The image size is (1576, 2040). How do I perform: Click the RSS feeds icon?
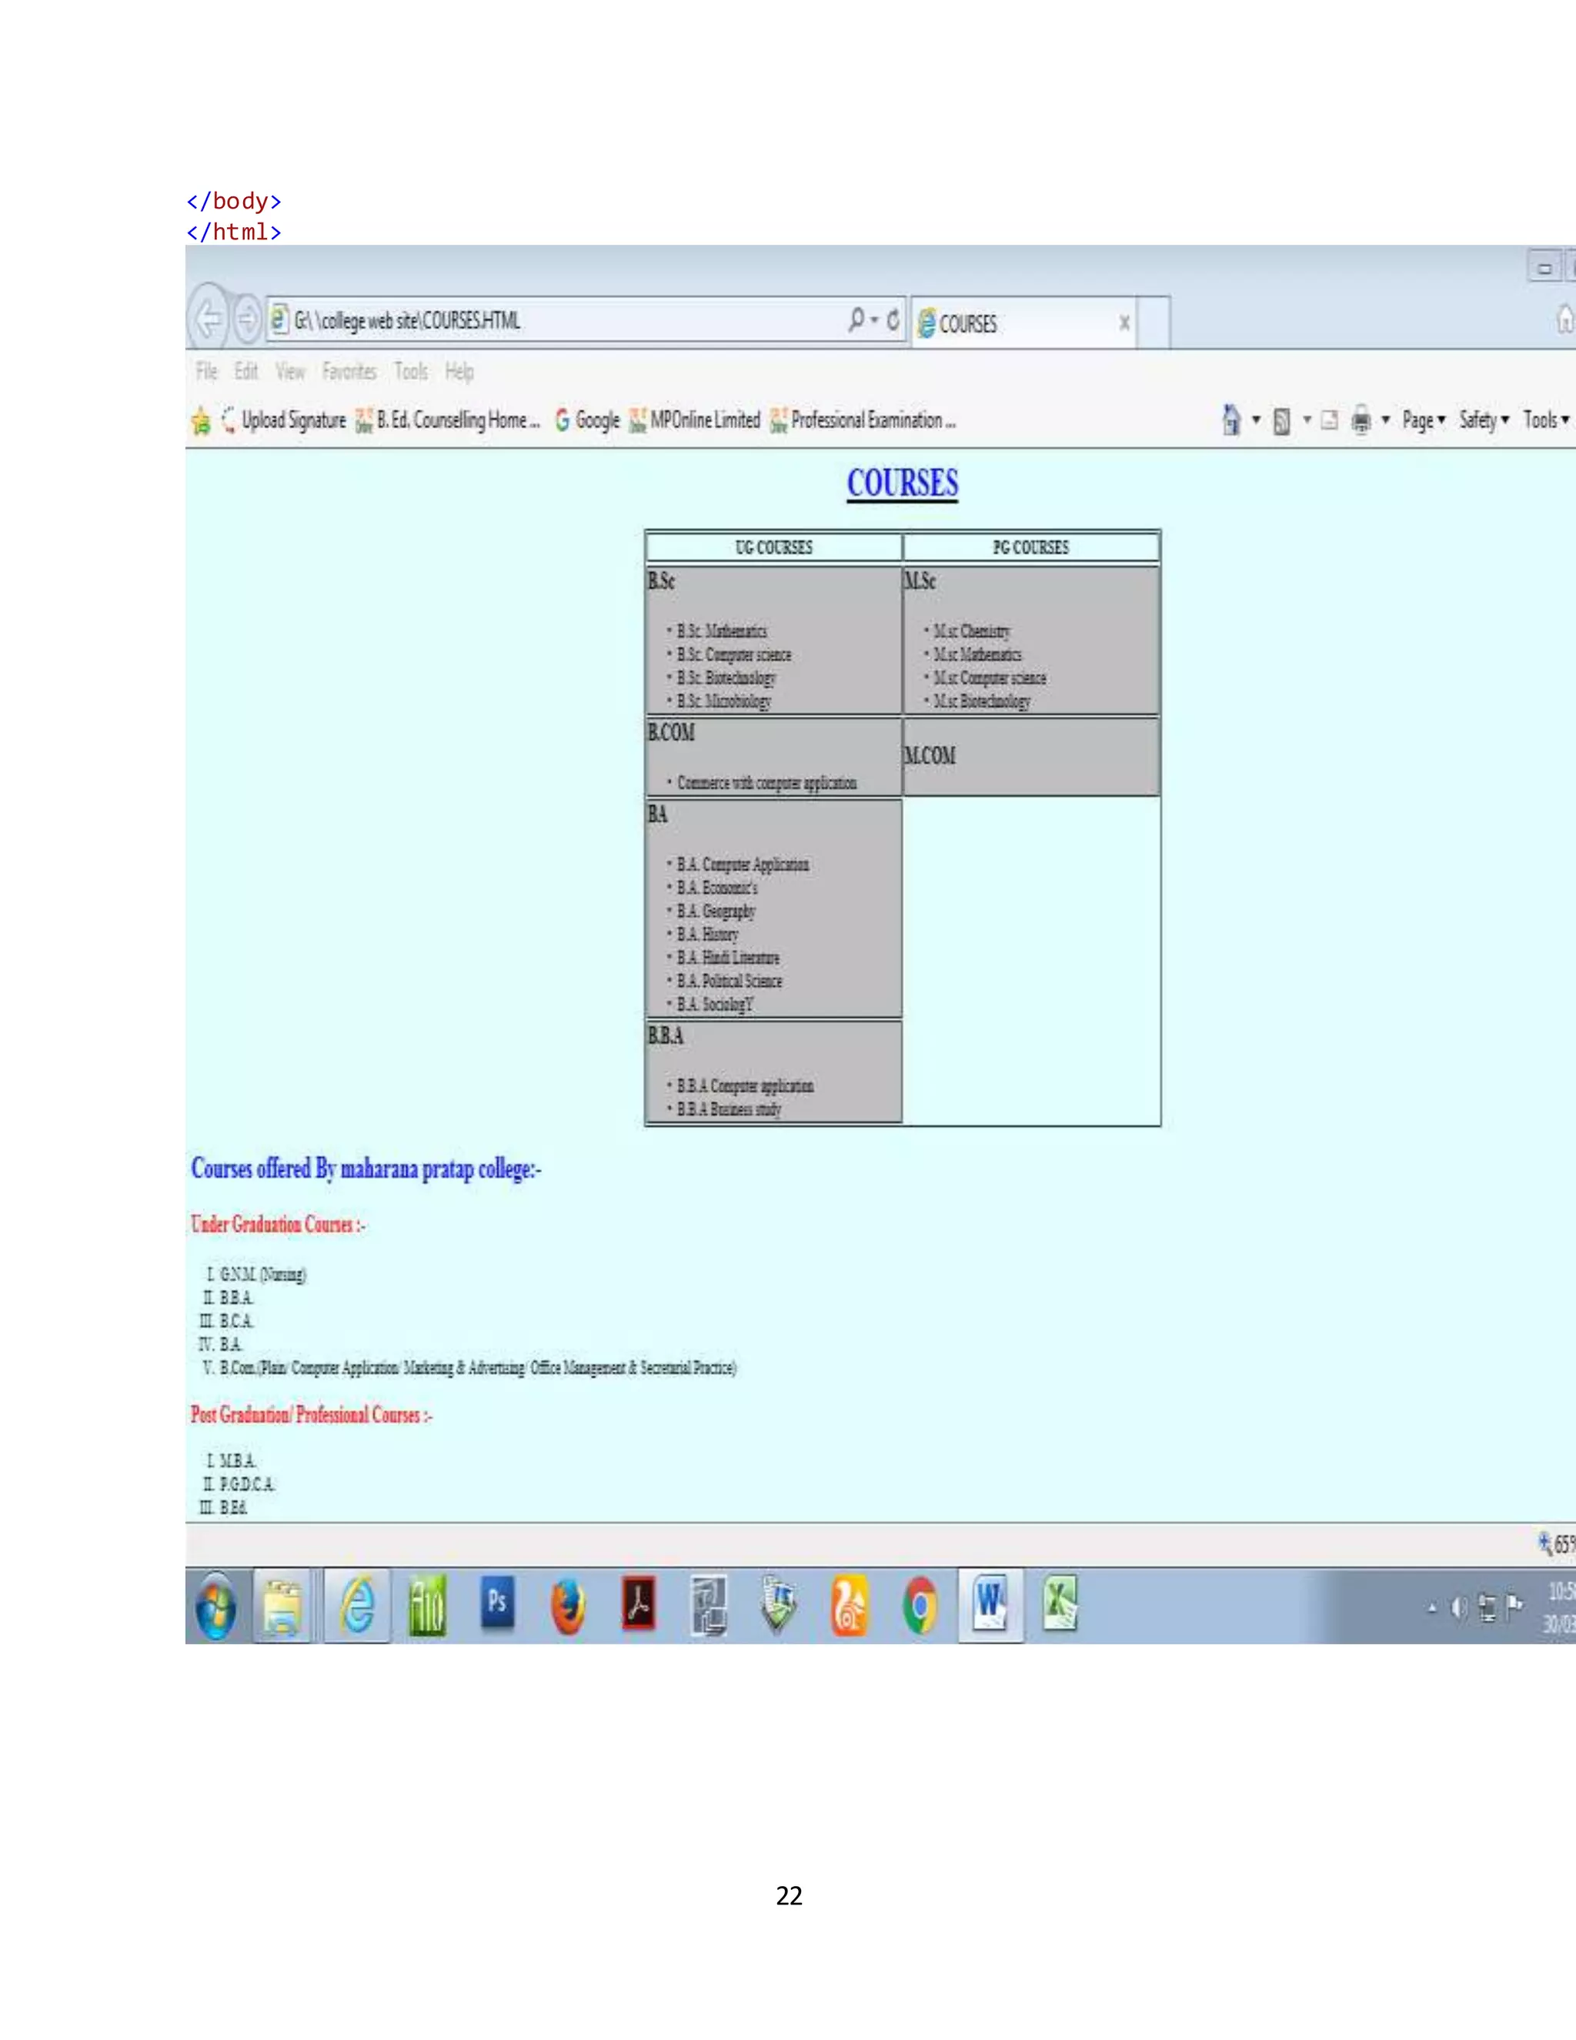click(1282, 421)
